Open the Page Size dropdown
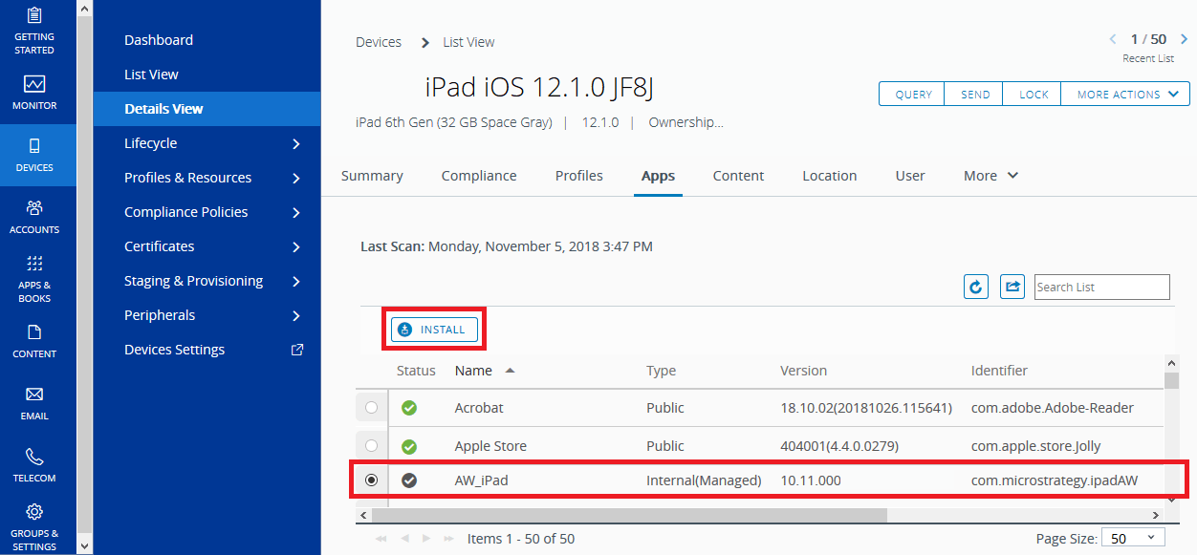1197x555 pixels. [1133, 539]
